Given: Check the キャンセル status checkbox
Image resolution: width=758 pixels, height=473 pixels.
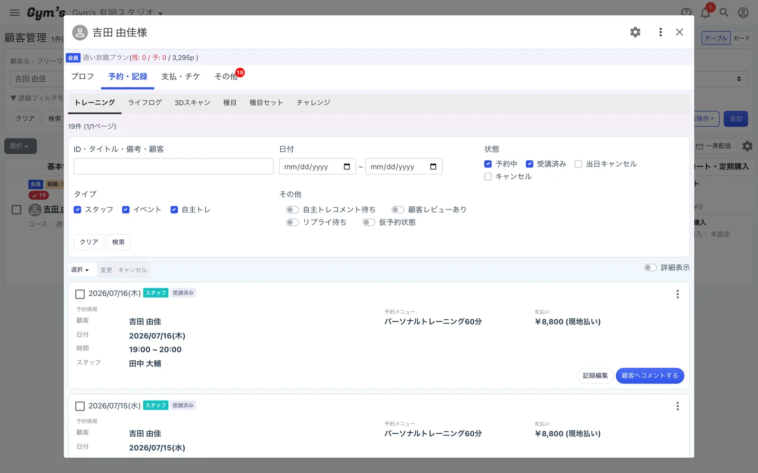Looking at the screenshot, I should coord(488,176).
